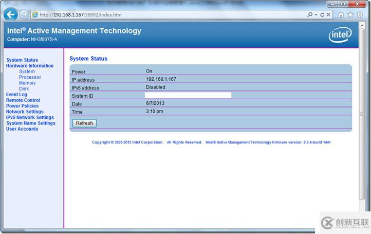371x234 pixels.
Task: Click the Intel Active Management Technology title
Action: pos(75,30)
